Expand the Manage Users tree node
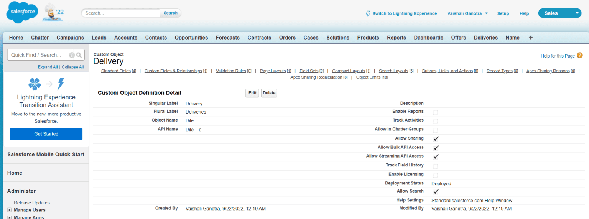 [x=9, y=210]
